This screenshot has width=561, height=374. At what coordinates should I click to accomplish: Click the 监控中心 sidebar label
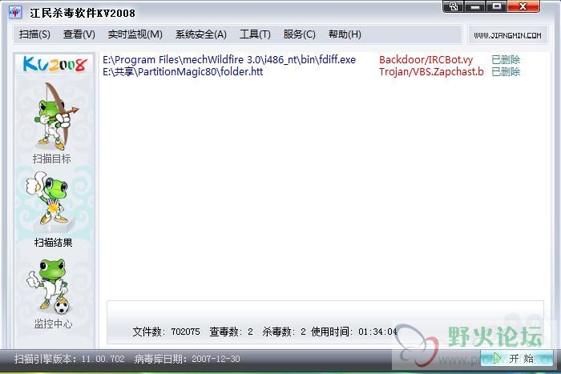pyautogui.click(x=53, y=324)
